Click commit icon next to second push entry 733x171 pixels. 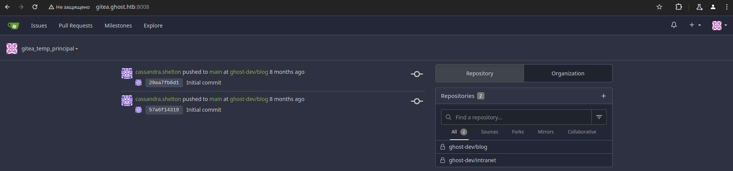click(417, 101)
